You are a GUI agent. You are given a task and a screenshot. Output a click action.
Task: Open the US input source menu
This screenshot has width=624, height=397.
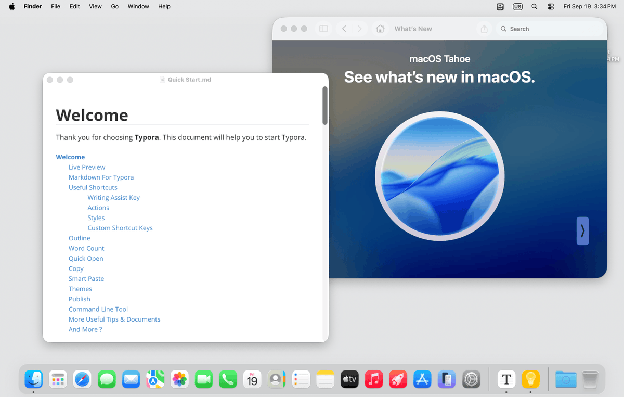click(517, 7)
